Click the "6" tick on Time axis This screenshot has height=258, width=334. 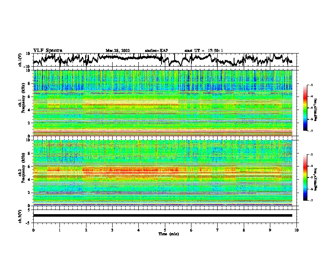(x=191, y=230)
